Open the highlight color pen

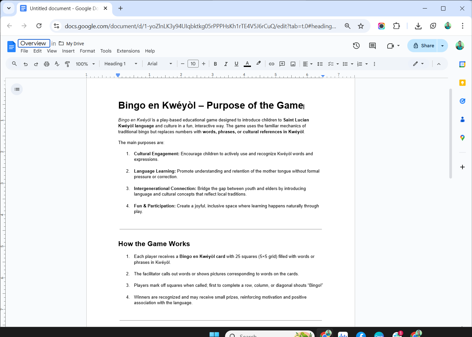click(x=258, y=64)
